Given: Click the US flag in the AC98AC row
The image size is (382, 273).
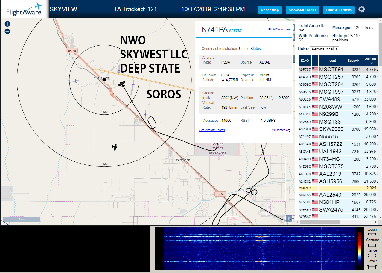Looking at the screenshot, I should [315, 216].
